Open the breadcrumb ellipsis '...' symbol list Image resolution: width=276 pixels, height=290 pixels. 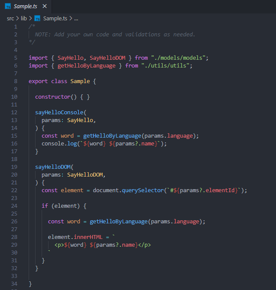[76, 19]
